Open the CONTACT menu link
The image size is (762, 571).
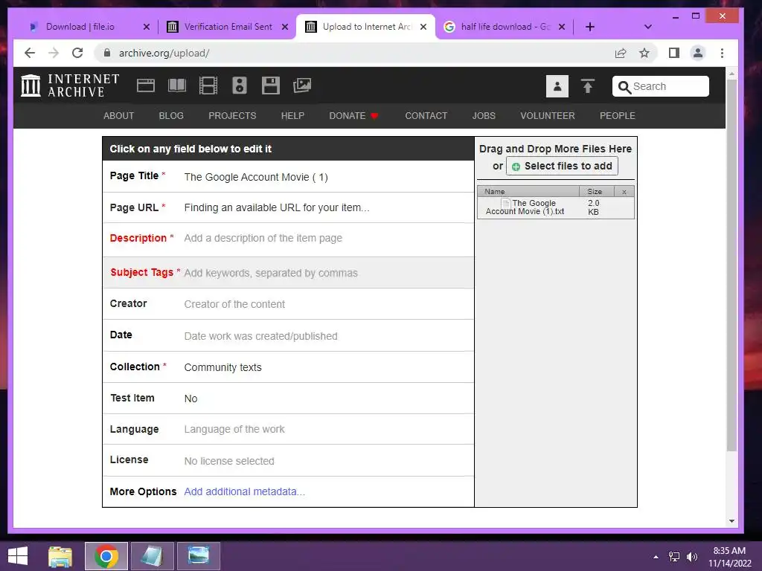[x=426, y=115]
